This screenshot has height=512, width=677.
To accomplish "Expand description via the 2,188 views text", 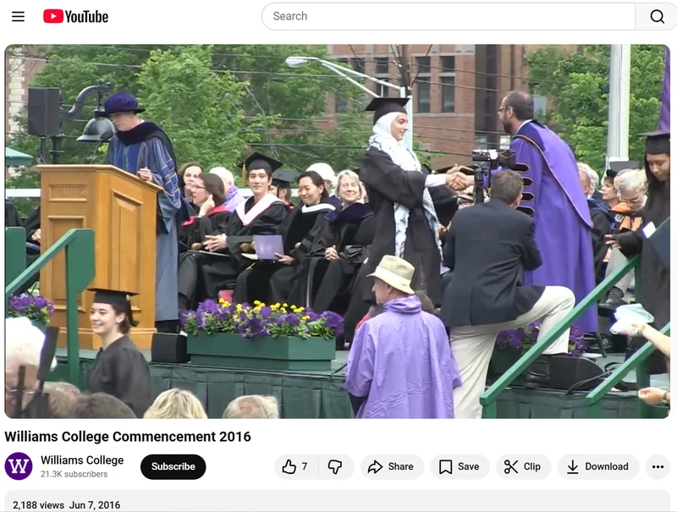I will pyautogui.click(x=38, y=505).
